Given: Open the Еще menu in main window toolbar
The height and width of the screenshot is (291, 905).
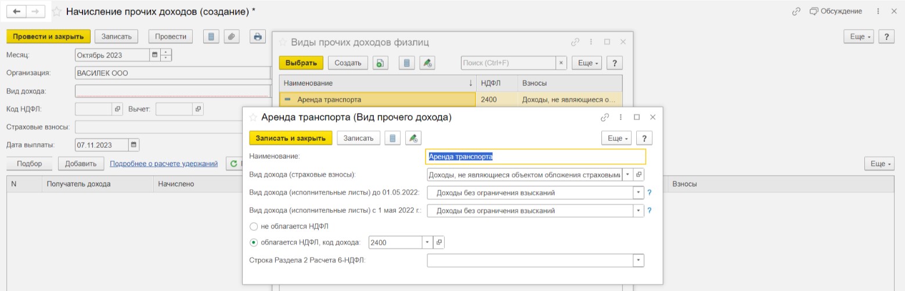Looking at the screenshot, I should click(x=859, y=37).
